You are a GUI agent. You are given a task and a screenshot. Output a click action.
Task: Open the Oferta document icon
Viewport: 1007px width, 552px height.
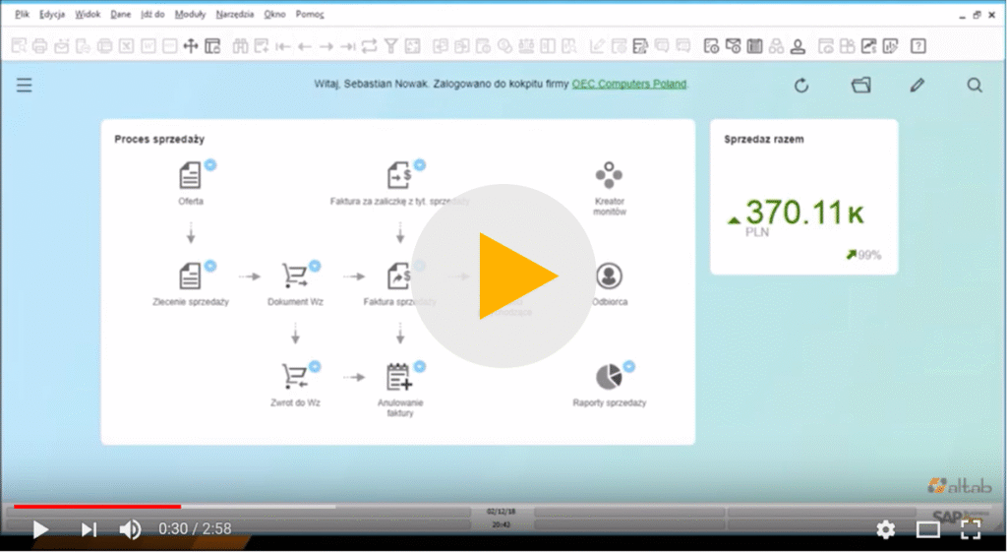pos(190,175)
